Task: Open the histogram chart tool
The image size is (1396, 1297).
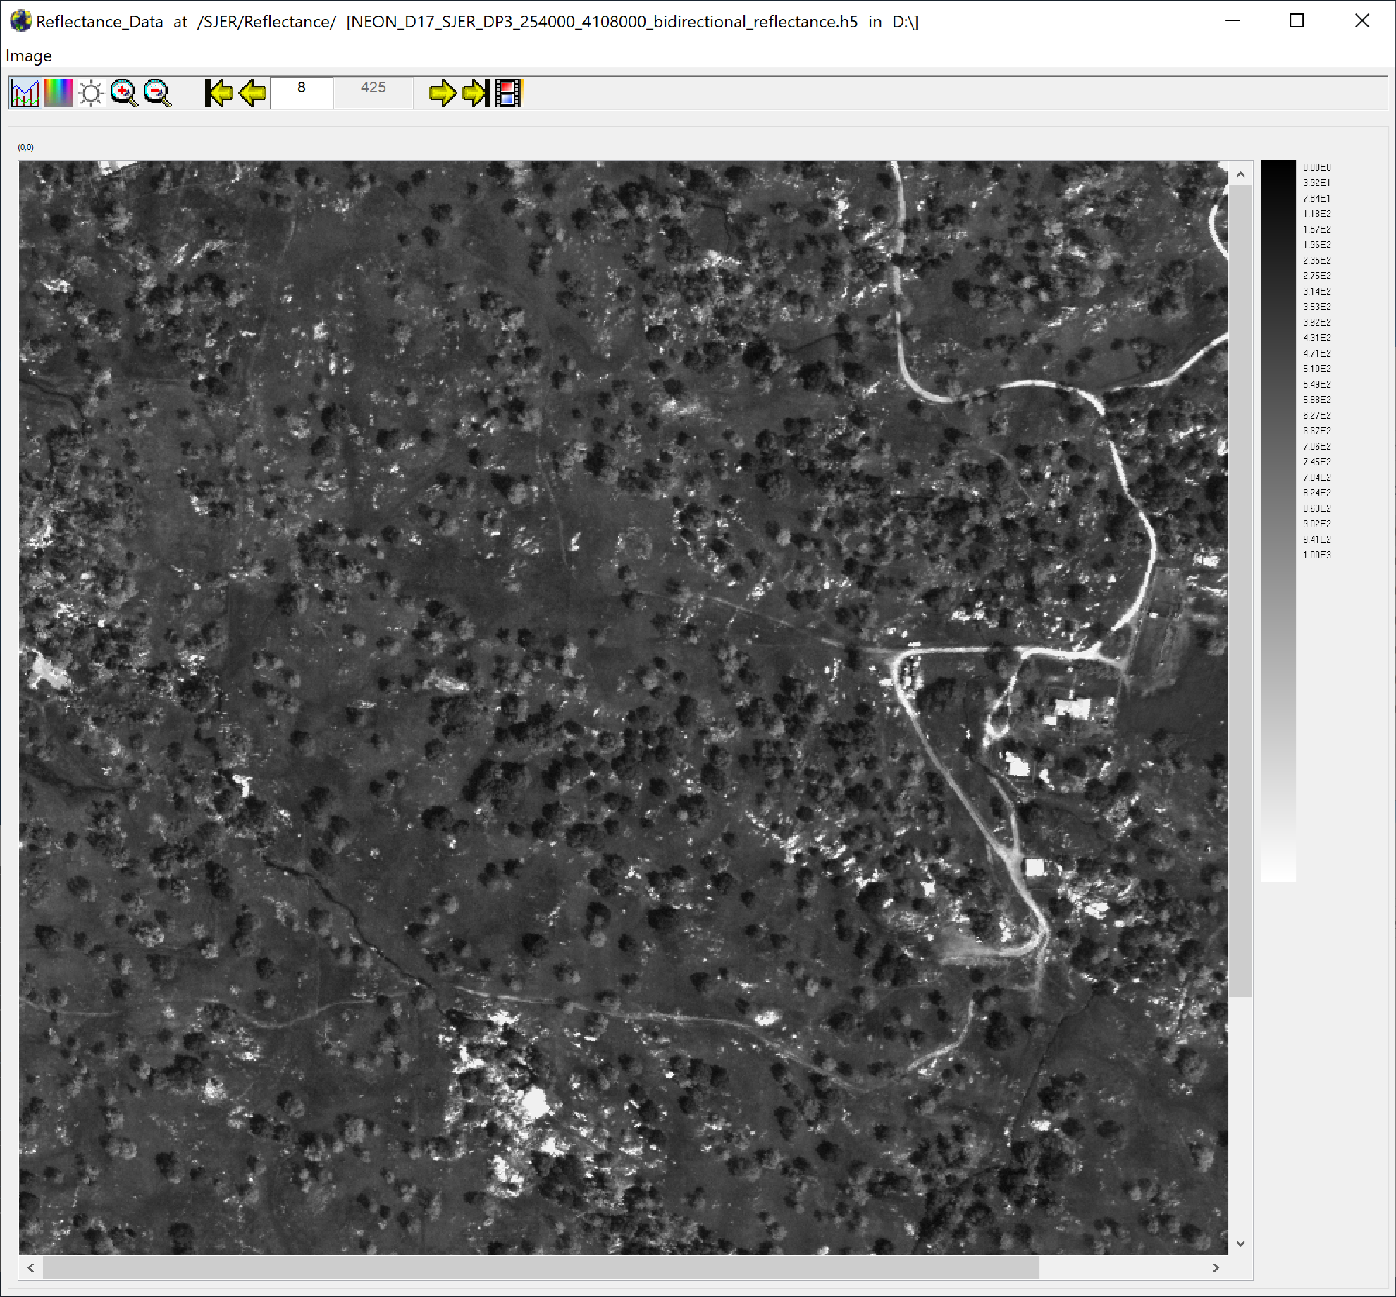Action: click(25, 93)
